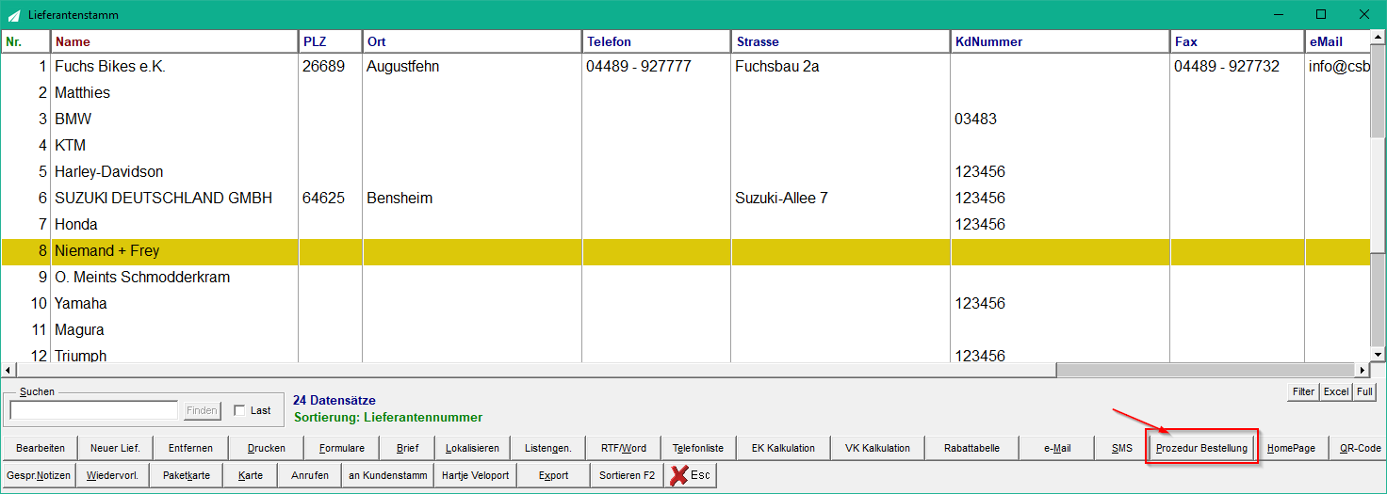
Task: Click Sortieren F2 button
Action: click(x=627, y=475)
